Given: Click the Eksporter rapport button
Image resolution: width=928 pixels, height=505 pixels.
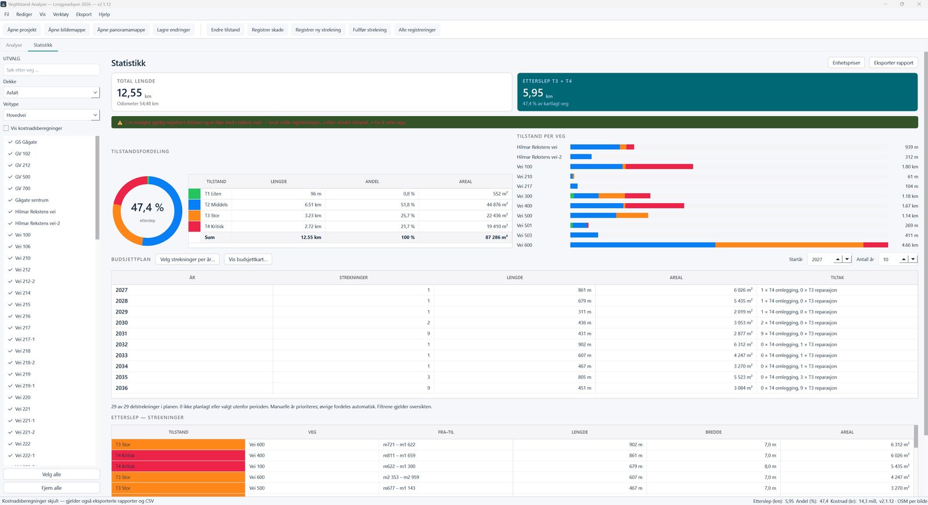Looking at the screenshot, I should pos(893,63).
